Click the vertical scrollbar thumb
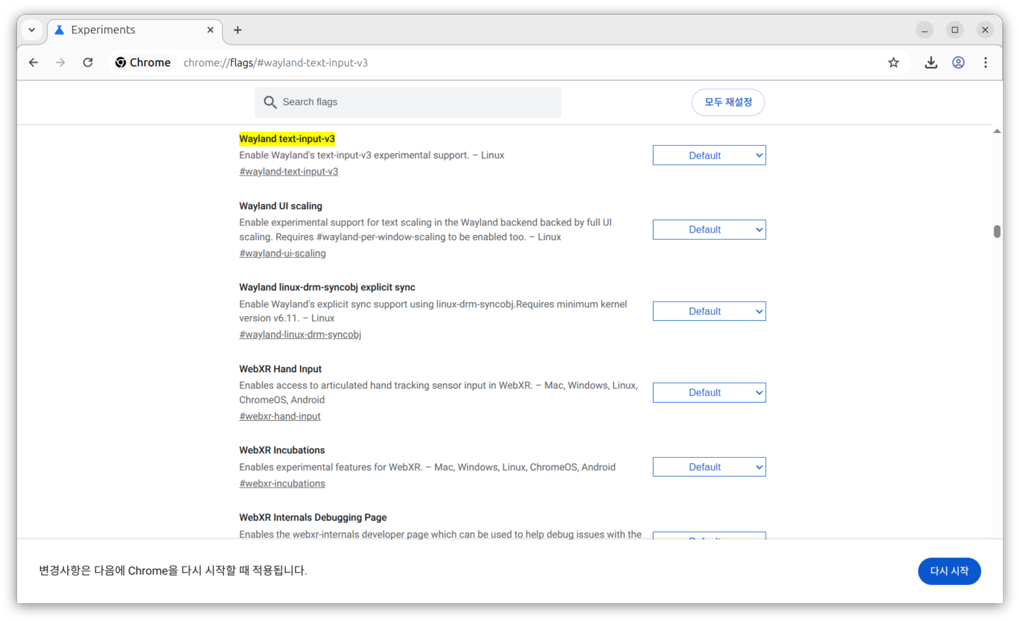Image resolution: width=1019 pixels, height=621 pixels. [997, 231]
